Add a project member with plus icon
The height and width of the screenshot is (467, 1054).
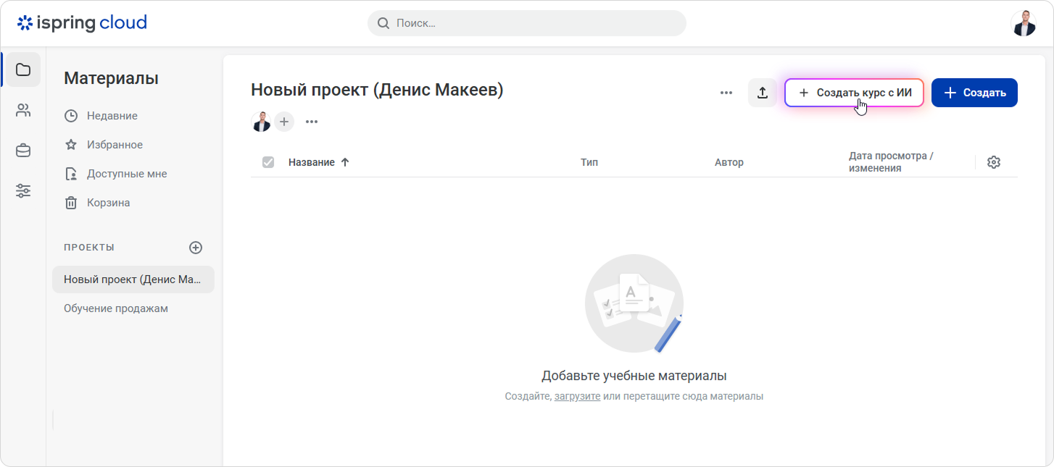(x=284, y=122)
